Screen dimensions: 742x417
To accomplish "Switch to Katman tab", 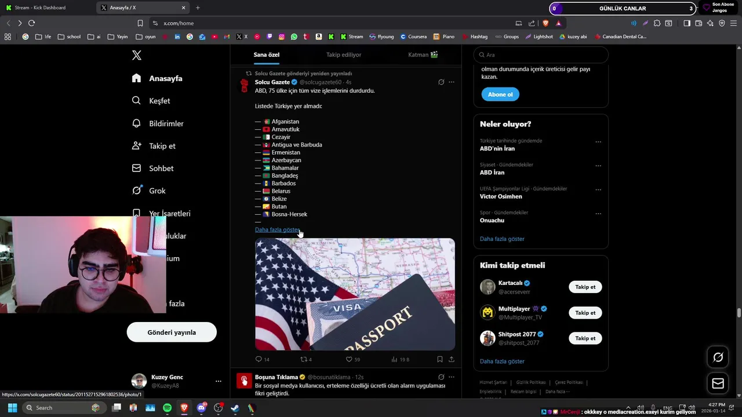I will click(423, 54).
